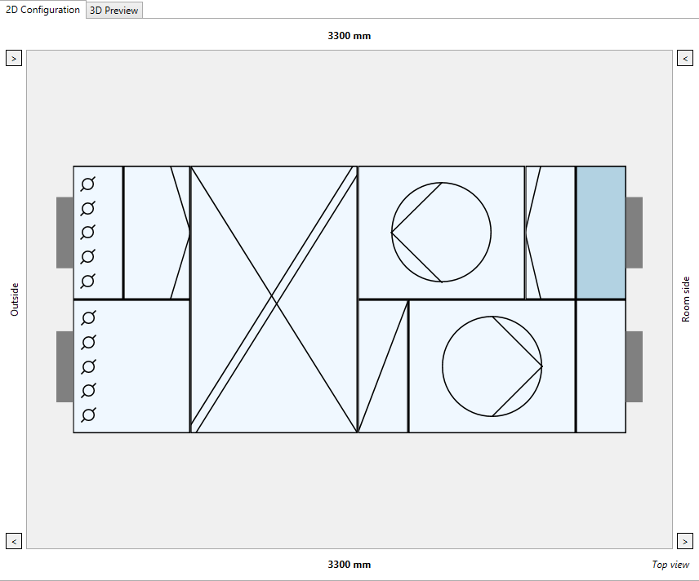Screen dimensions: 699x581
Task: Open the 2D Configuration tab
Action: (x=42, y=9)
